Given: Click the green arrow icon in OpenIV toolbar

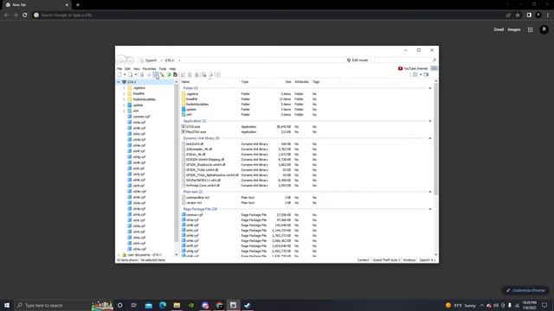Looking at the screenshot, I should [x=169, y=75].
